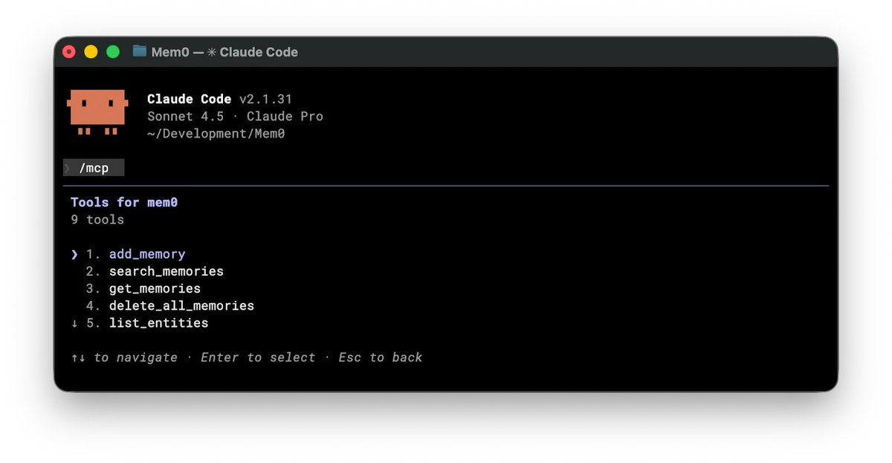Image resolution: width=892 pixels, height=463 pixels.
Task: Click the 9 tools count label
Action: point(97,220)
